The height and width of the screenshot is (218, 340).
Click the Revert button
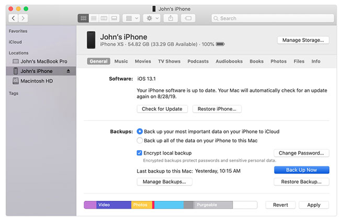(x=280, y=205)
